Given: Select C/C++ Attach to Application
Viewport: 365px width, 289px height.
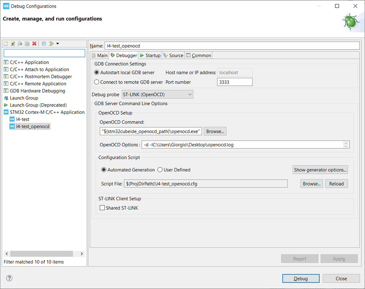Looking at the screenshot, I should click(37, 69).
